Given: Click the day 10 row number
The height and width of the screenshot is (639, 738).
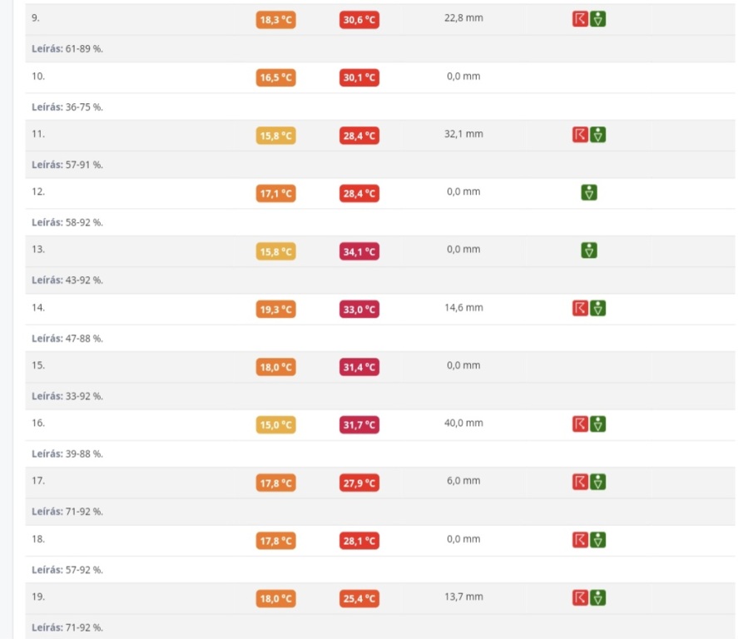Looking at the screenshot, I should tap(38, 77).
